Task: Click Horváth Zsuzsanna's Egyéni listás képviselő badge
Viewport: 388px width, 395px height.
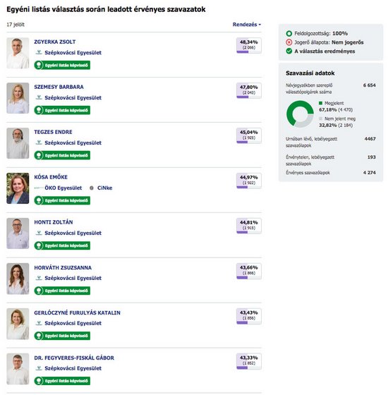Action: tap(62, 291)
